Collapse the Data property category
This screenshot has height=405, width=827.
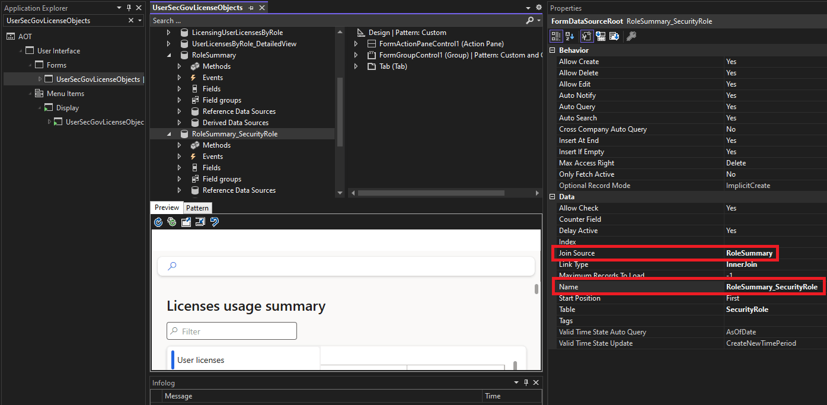553,197
